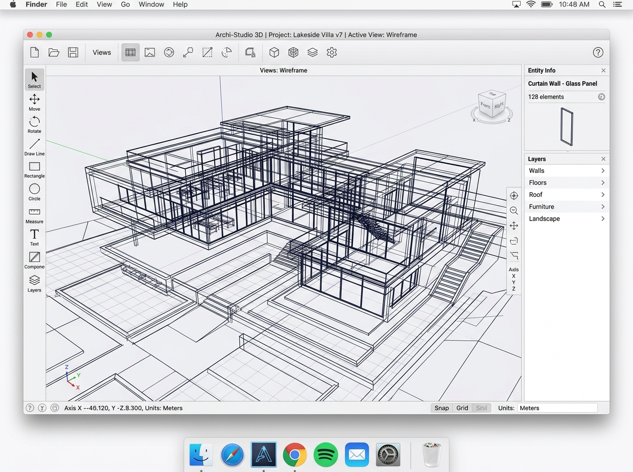This screenshot has height=472, width=633.
Task: Click the pie section toolbar icon
Action: (x=226, y=52)
